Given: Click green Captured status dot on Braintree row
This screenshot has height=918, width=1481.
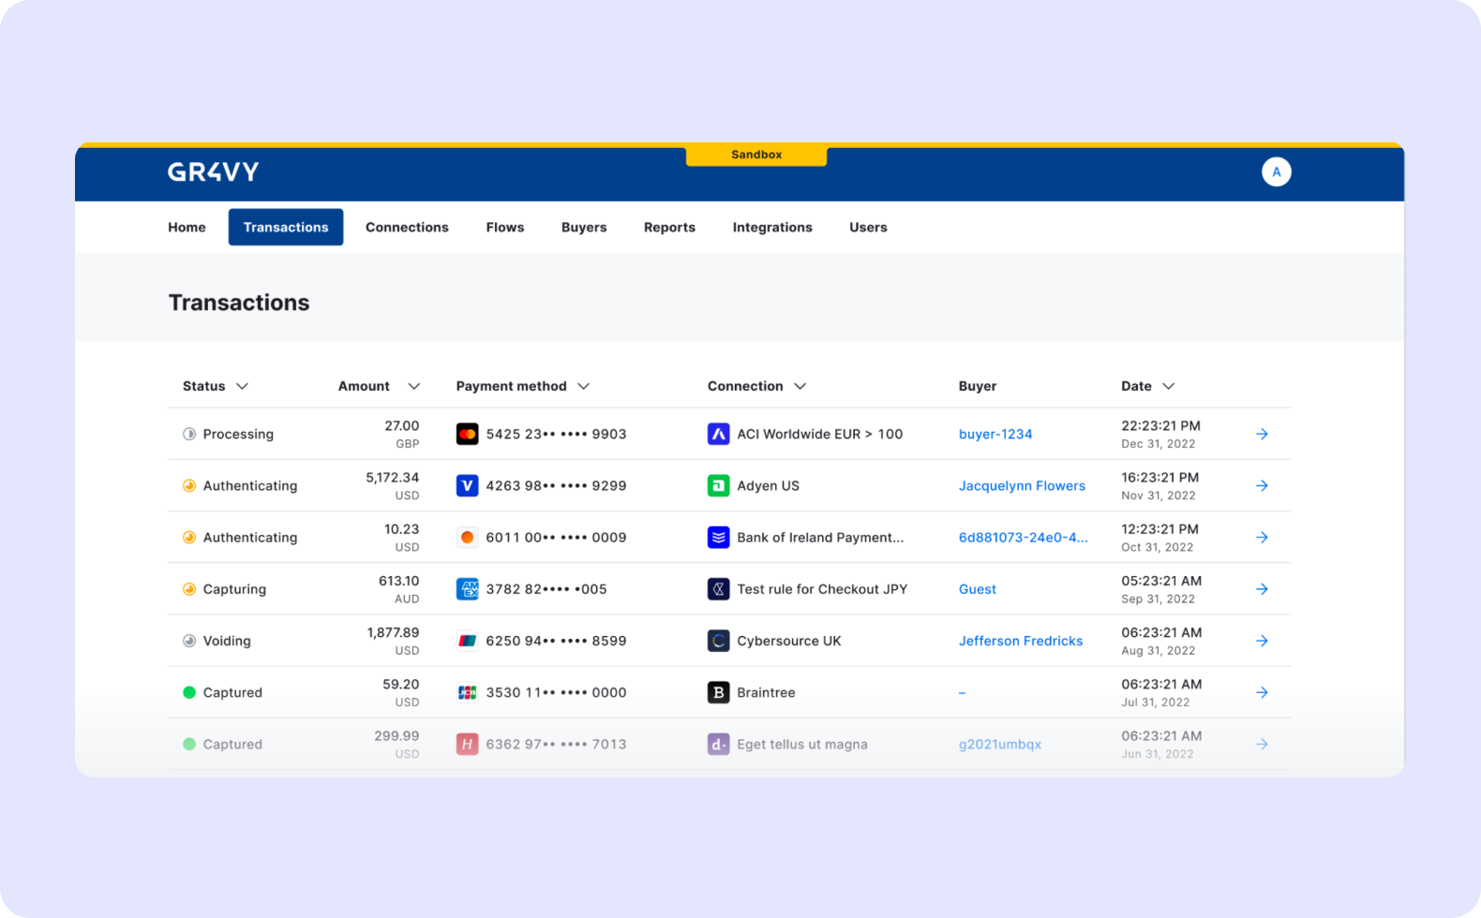Looking at the screenshot, I should pos(189,692).
